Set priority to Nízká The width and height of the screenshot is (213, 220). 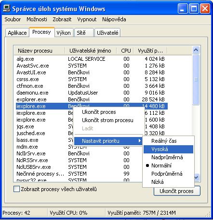click(x=168, y=182)
